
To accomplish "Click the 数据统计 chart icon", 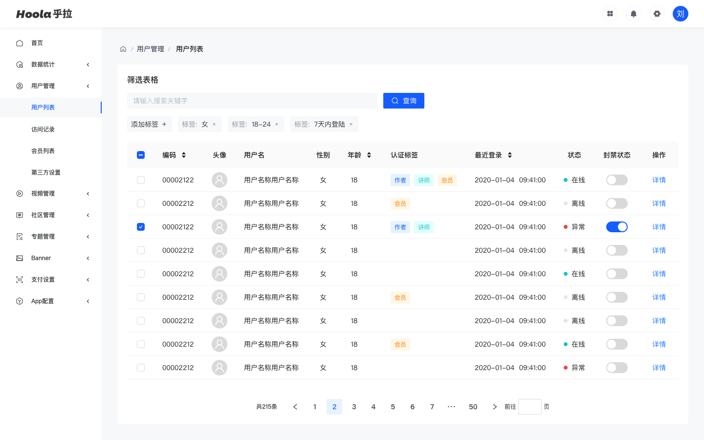I will 20,65.
